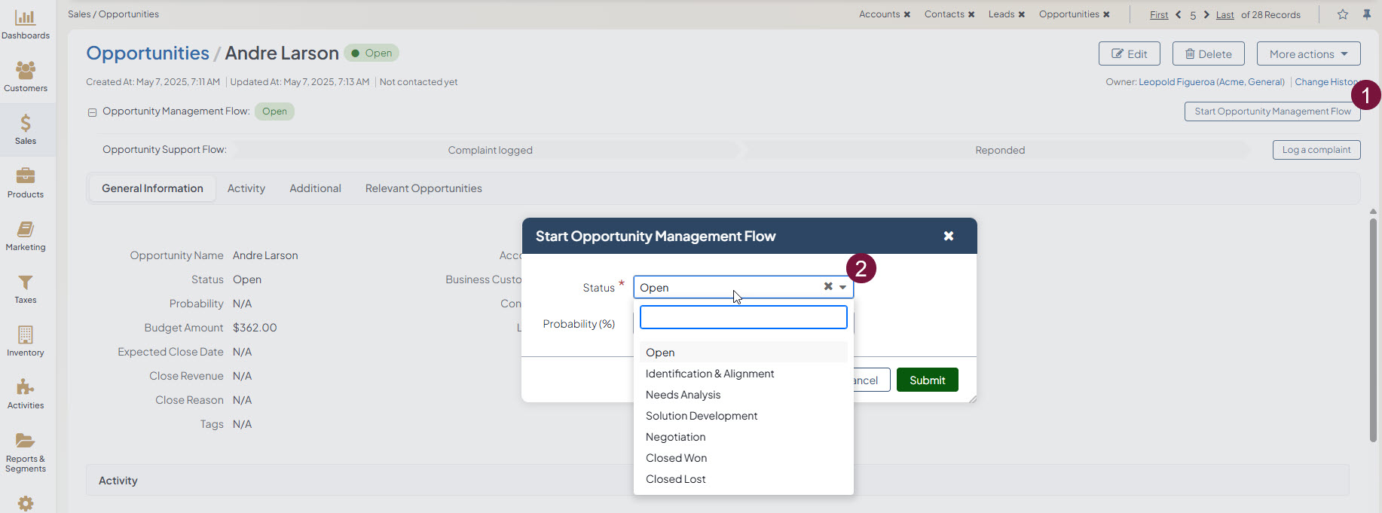Open Inventory in the sidebar
Viewport: 1382px width, 513px height.
coord(25,335)
